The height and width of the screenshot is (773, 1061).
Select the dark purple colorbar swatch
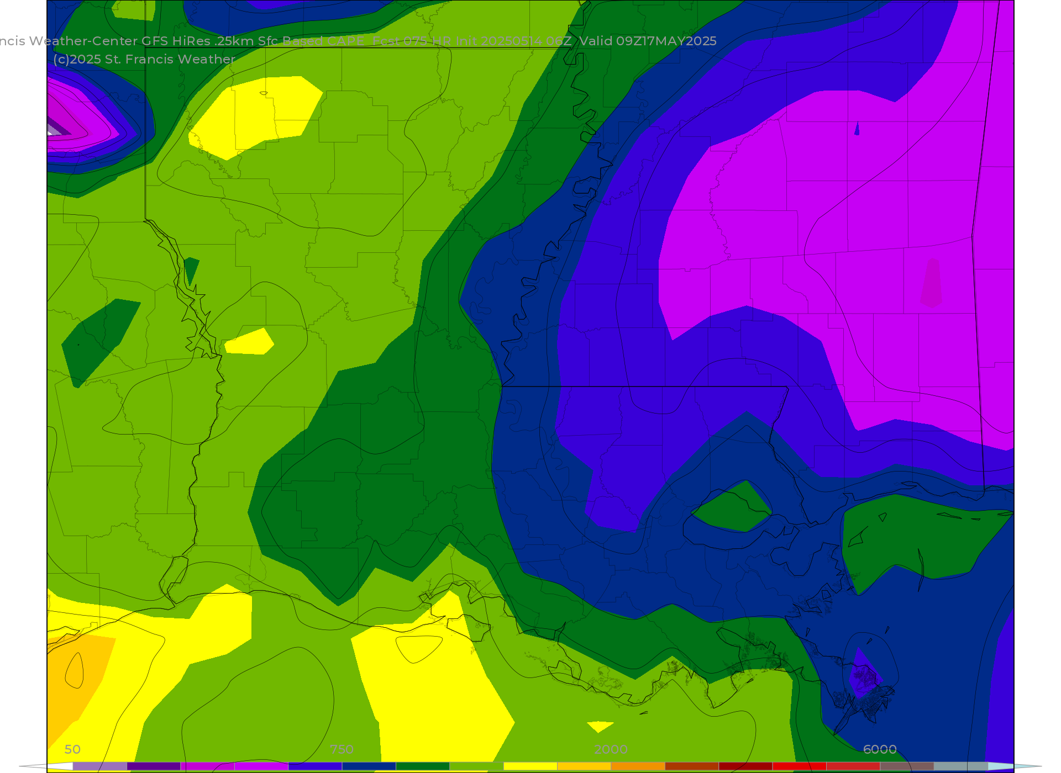pos(154,766)
